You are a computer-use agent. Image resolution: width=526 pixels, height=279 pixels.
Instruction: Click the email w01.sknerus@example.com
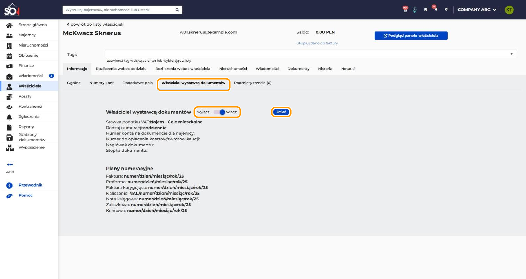tap(208, 32)
